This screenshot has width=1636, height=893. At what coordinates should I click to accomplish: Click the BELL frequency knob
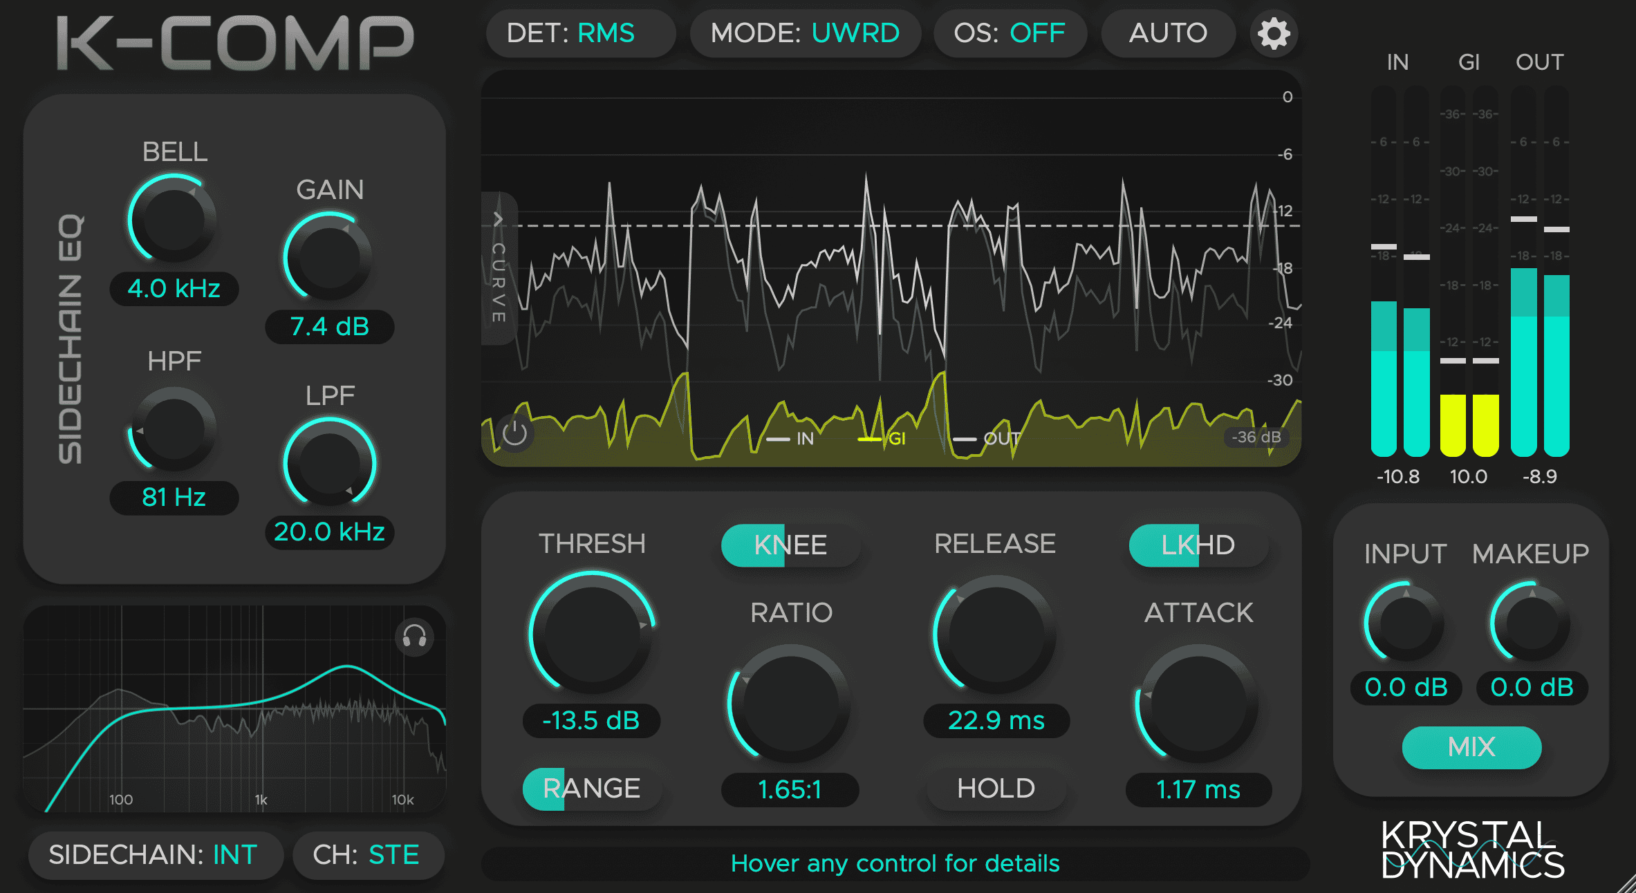[x=174, y=219]
